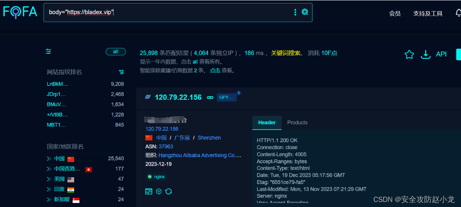461x207 pixels.
Task: Click the API button
Action: (441, 54)
